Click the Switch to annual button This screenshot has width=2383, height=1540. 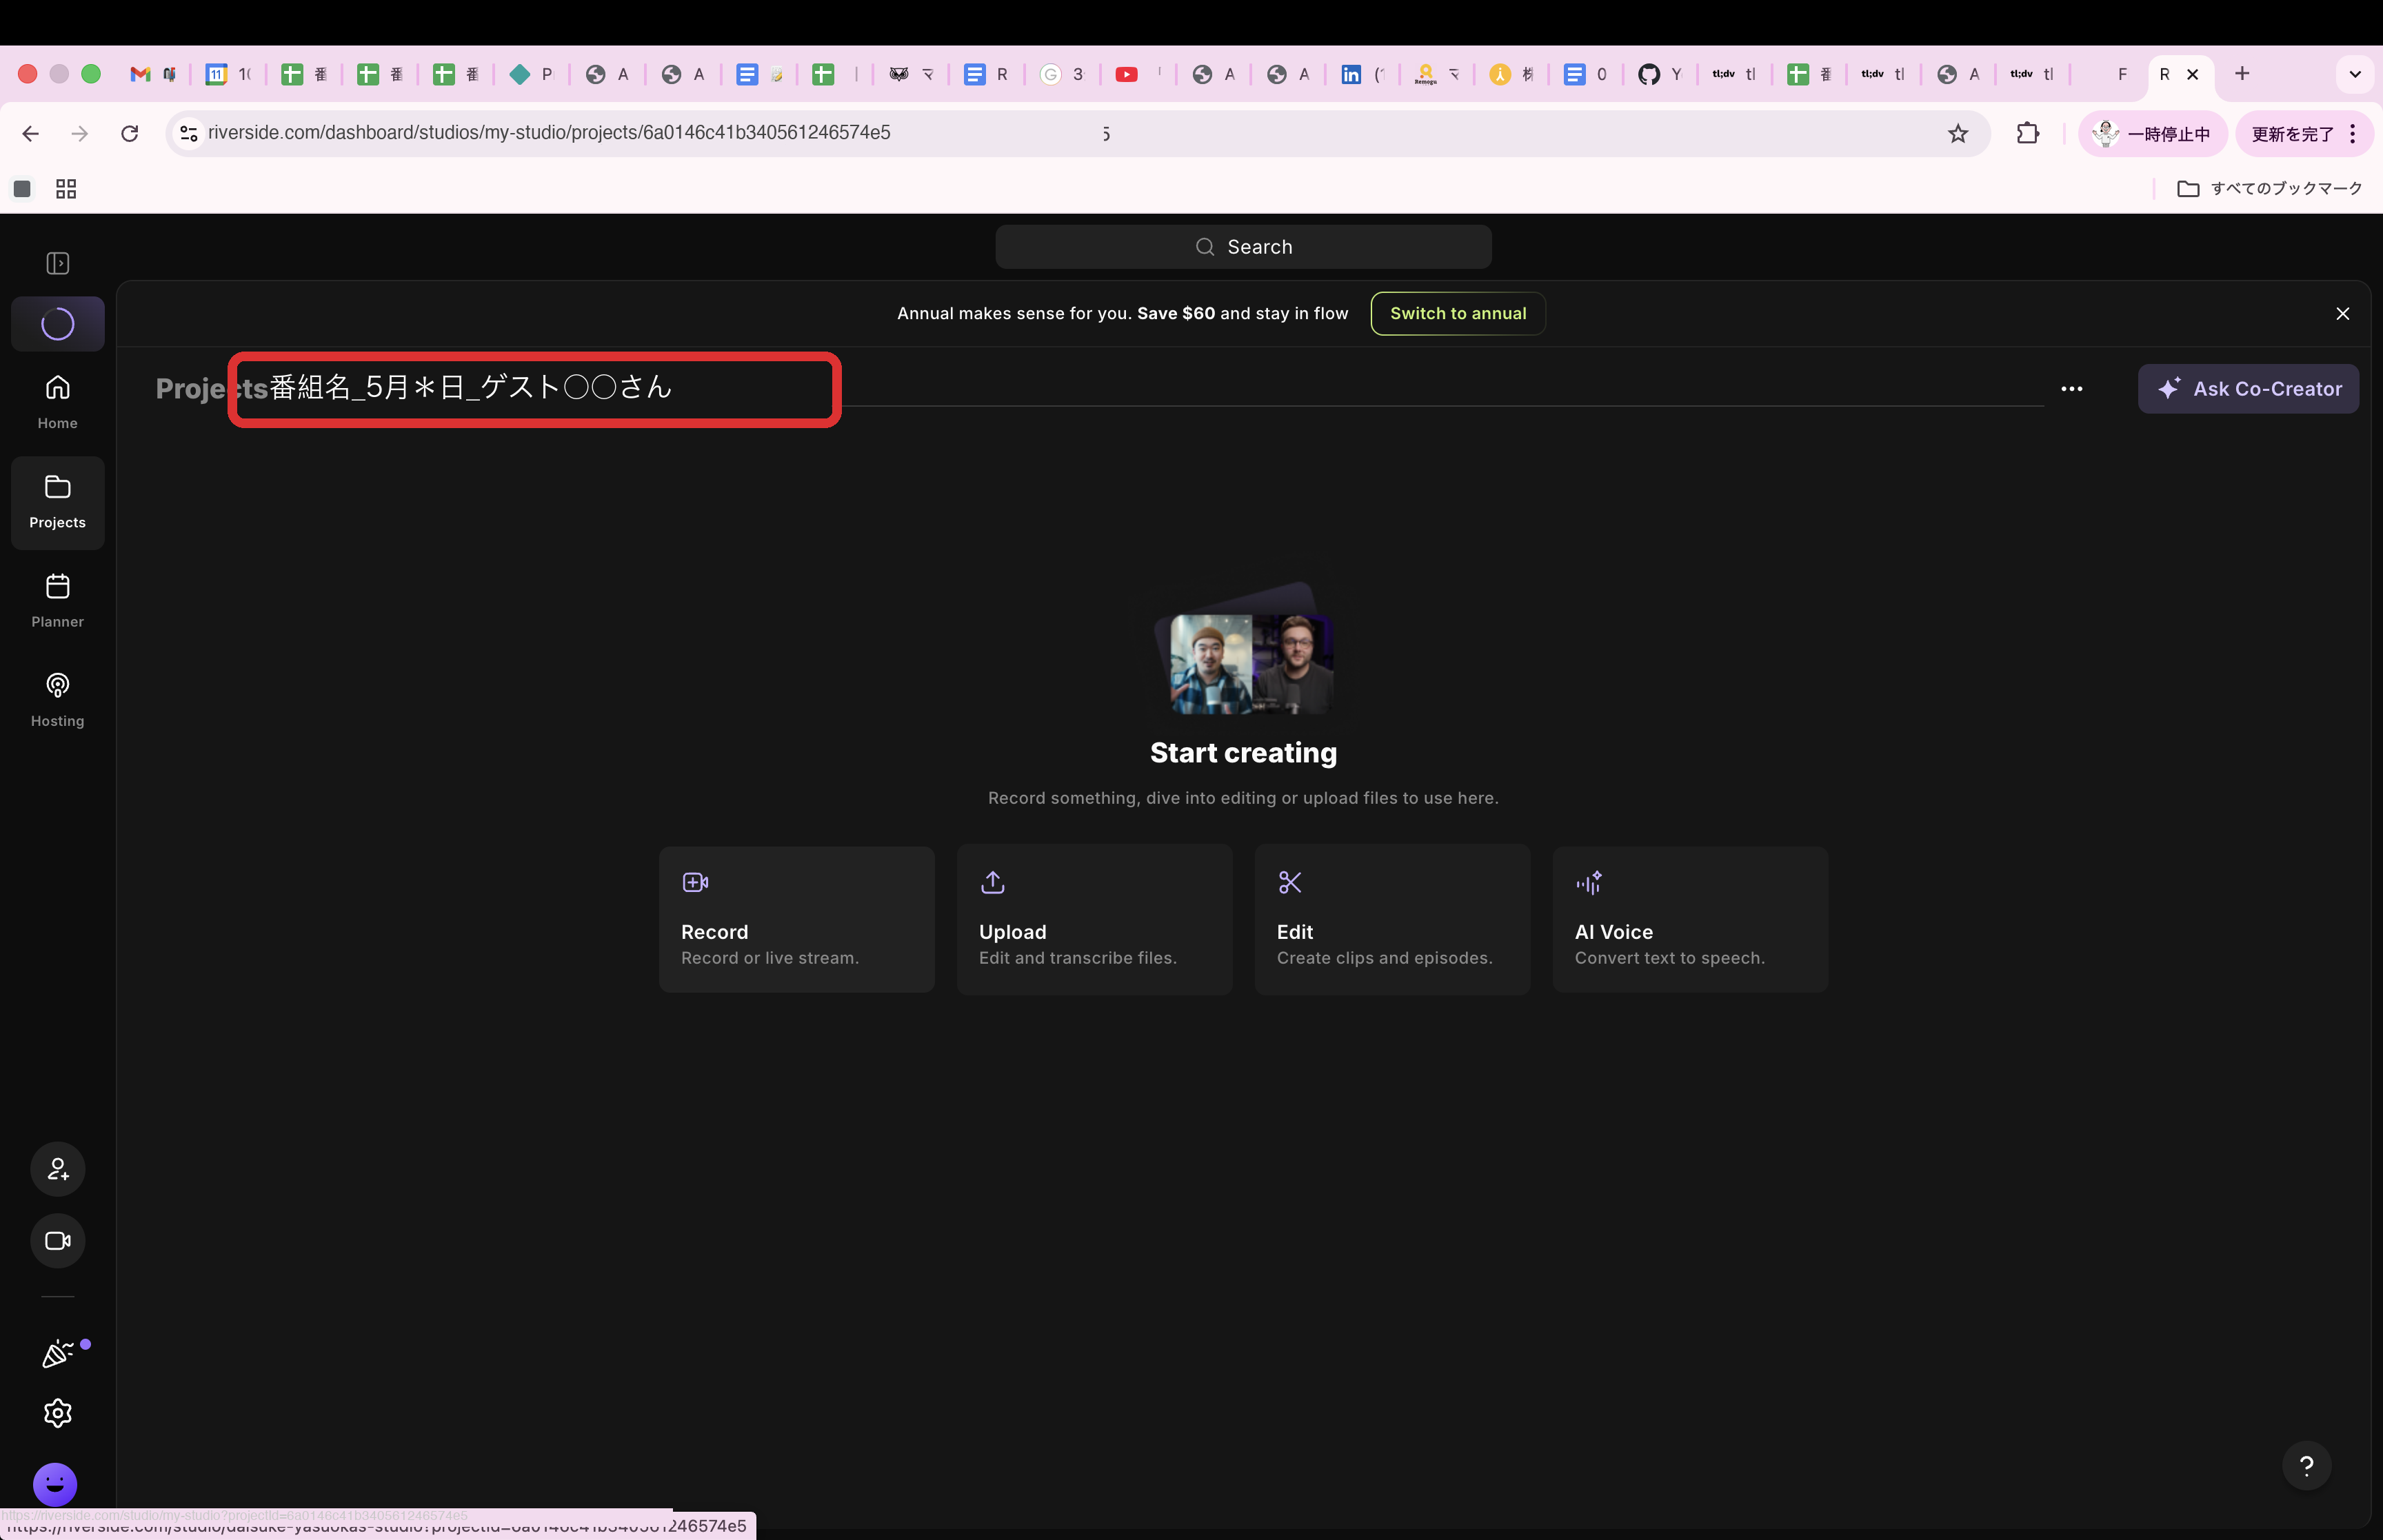pyautogui.click(x=1457, y=314)
